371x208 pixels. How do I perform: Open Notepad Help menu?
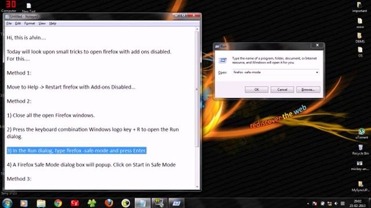tap(53, 23)
